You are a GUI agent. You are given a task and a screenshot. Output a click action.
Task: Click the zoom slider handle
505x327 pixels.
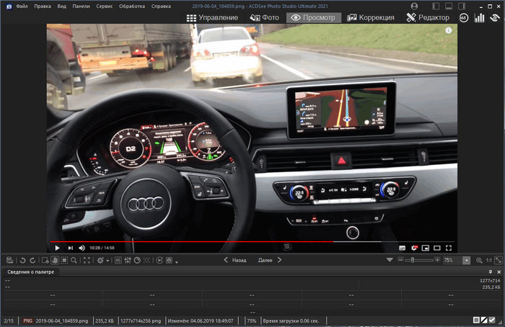point(412,260)
